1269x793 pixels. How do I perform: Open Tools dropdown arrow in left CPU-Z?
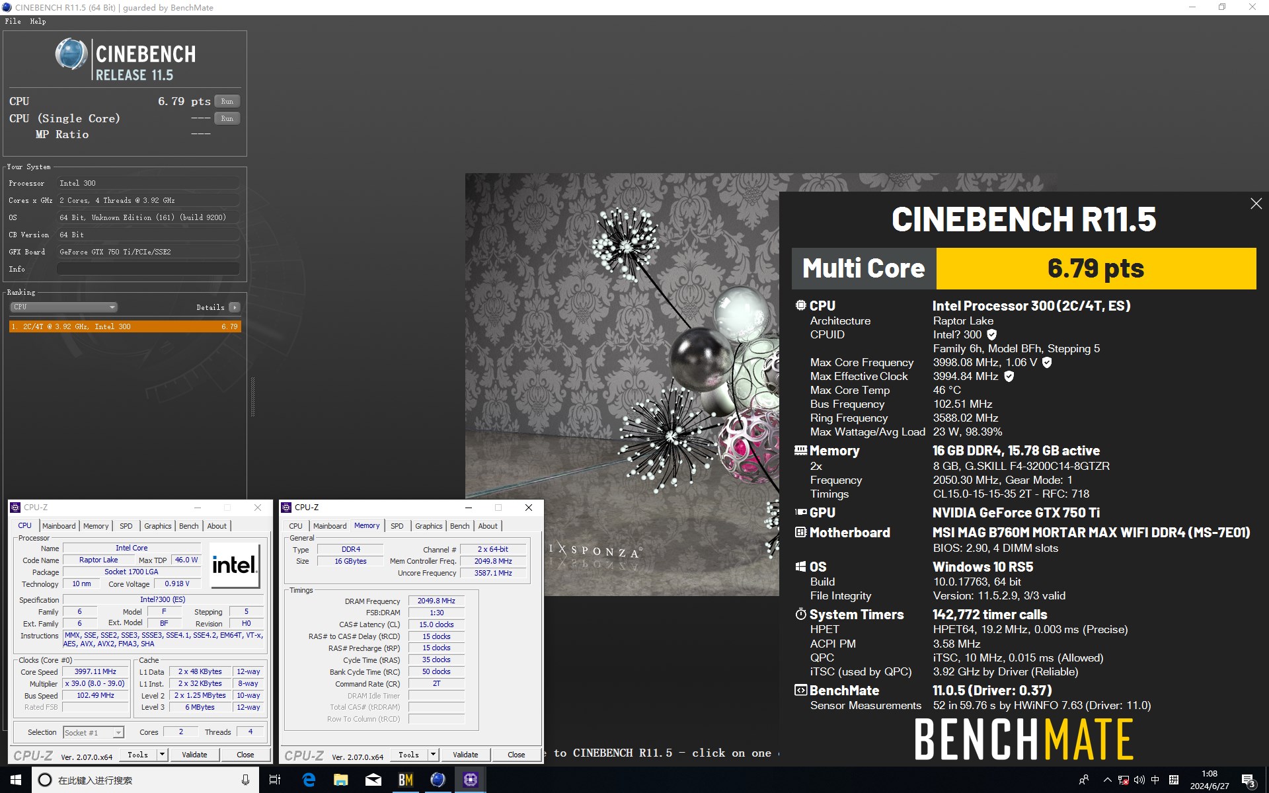pyautogui.click(x=162, y=754)
